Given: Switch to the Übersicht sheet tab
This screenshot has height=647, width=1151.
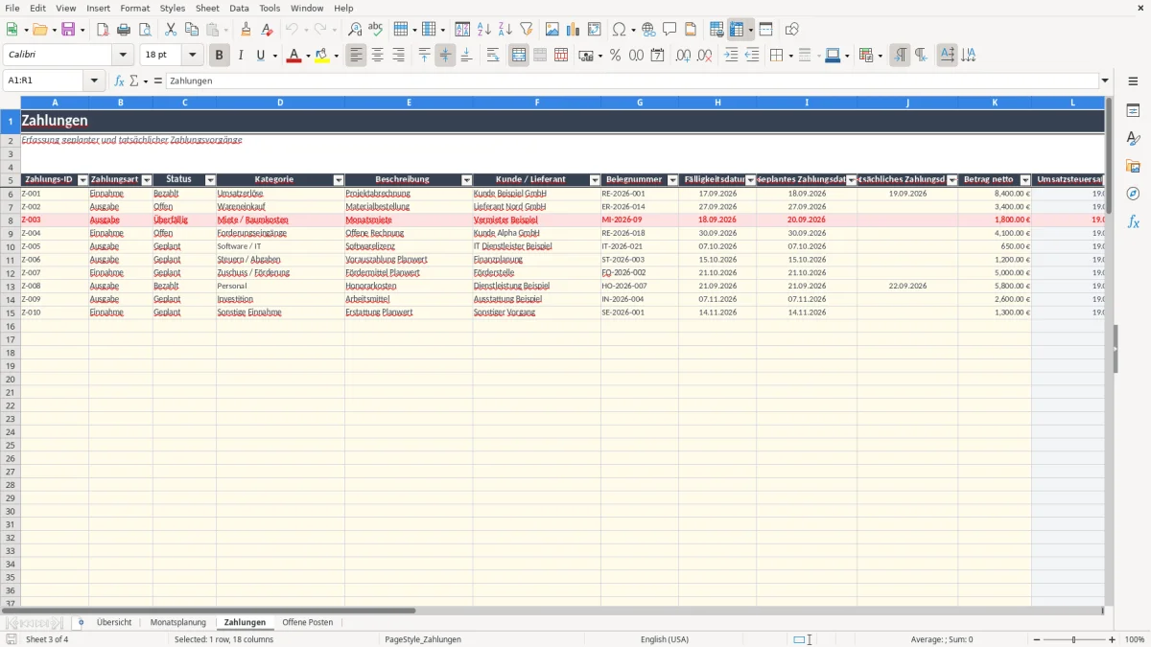Looking at the screenshot, I should click(x=114, y=622).
